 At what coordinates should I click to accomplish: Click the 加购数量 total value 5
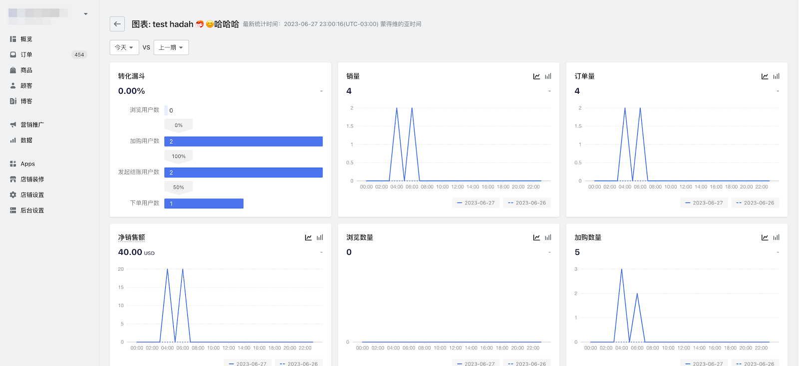pos(577,252)
